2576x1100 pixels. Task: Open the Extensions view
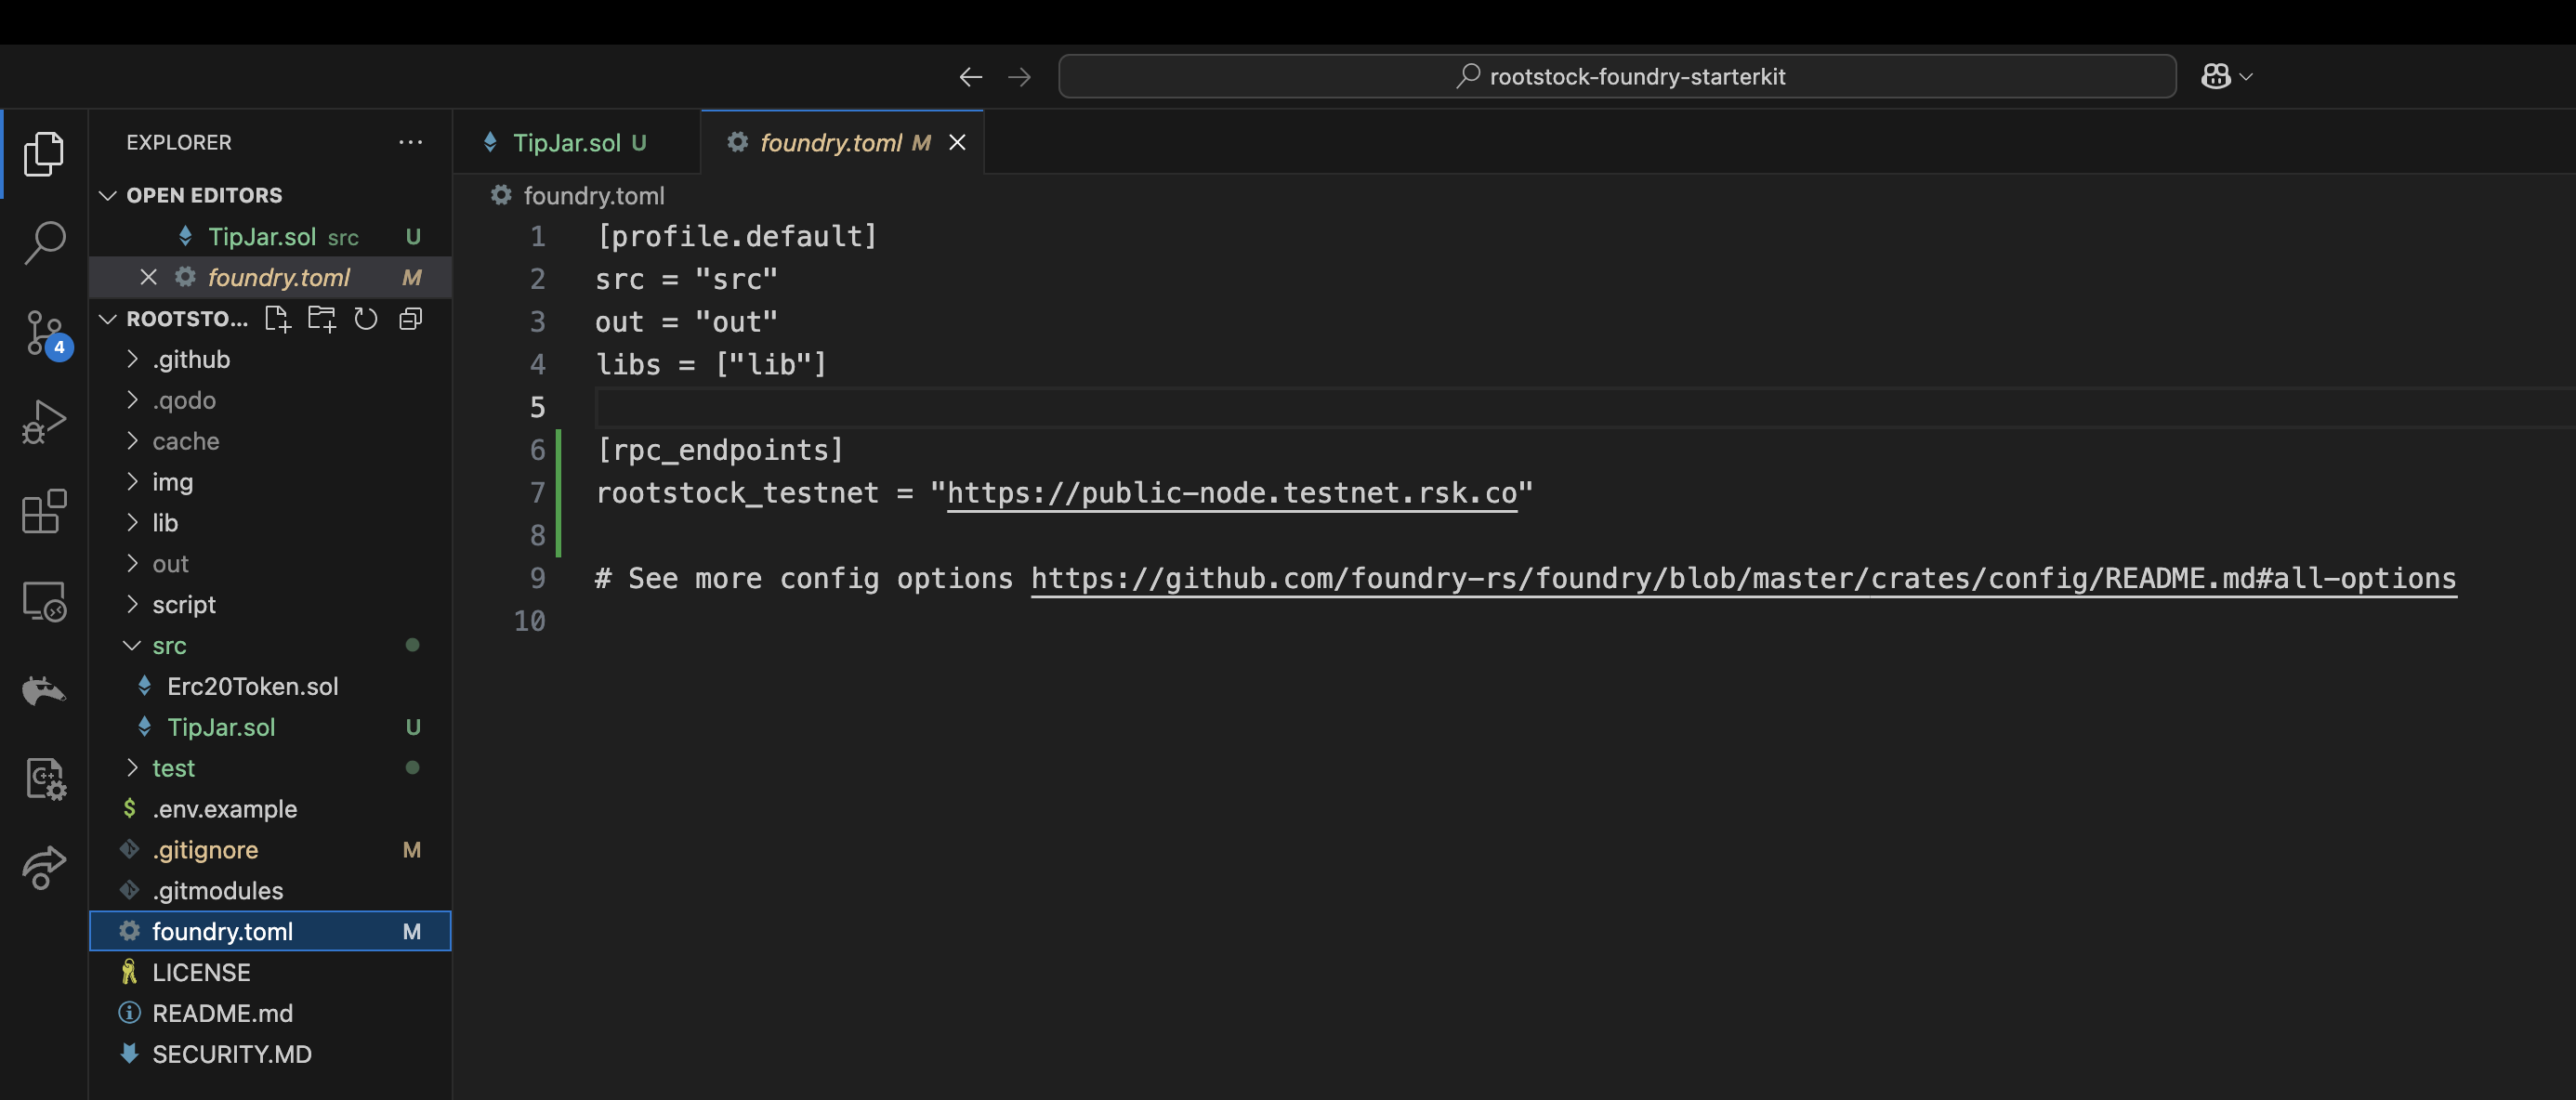(x=44, y=511)
